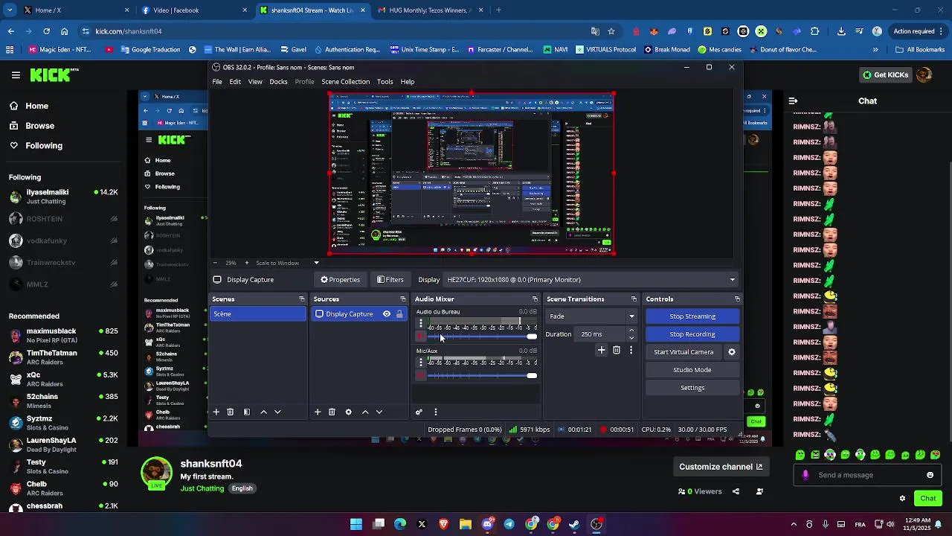Viewport: 952px width, 536px height.
Task: Open chat settings gear beside the Chat button
Action: (902, 498)
